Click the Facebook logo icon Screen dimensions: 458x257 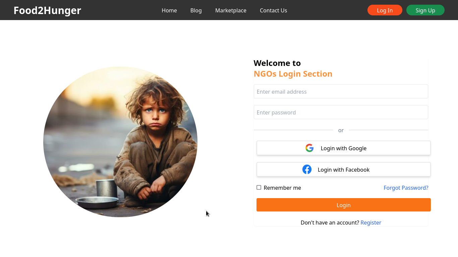coord(307,169)
